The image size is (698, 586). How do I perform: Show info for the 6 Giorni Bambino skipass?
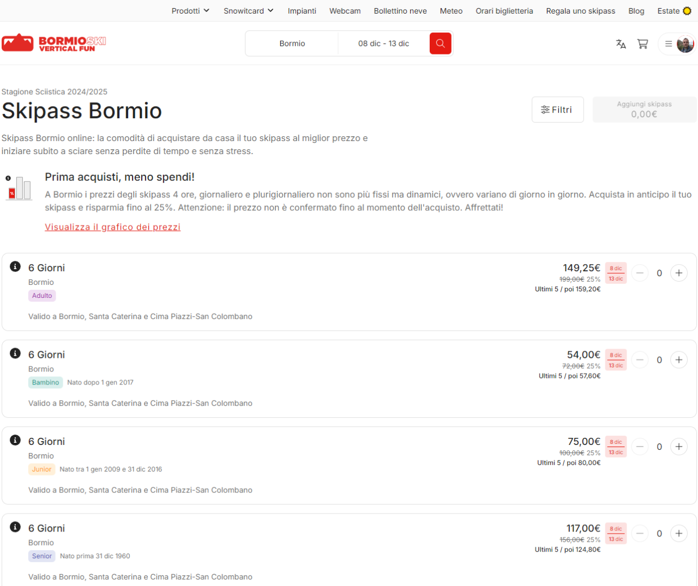click(x=15, y=353)
